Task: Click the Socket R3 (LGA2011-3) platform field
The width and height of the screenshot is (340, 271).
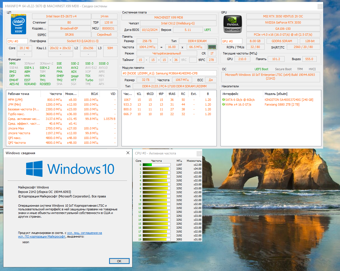Action: [x=82, y=41]
